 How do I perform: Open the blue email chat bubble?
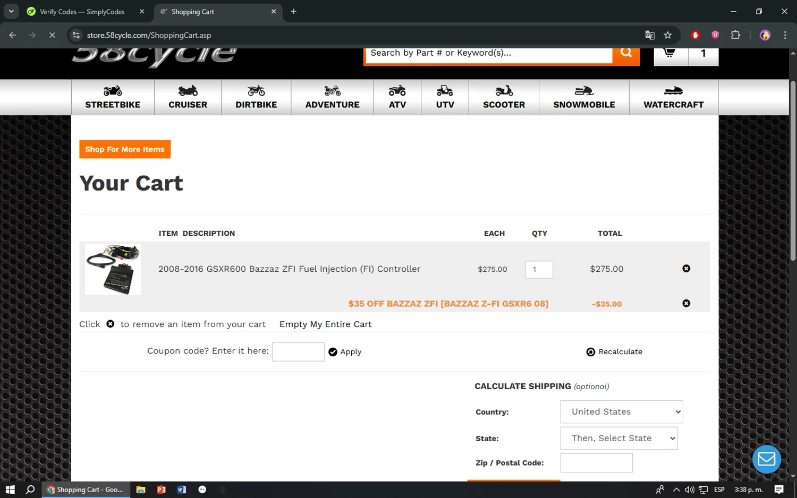(x=767, y=459)
